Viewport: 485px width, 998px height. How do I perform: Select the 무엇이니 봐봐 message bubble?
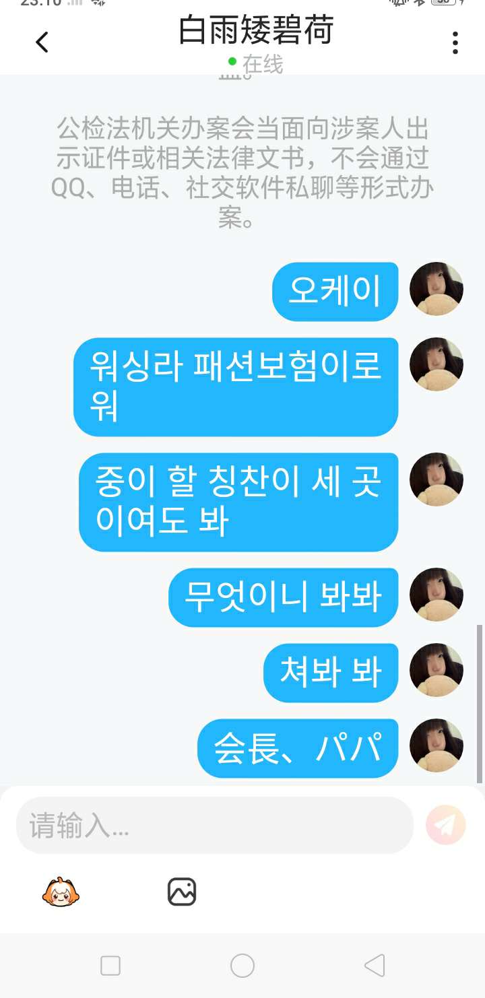click(284, 597)
